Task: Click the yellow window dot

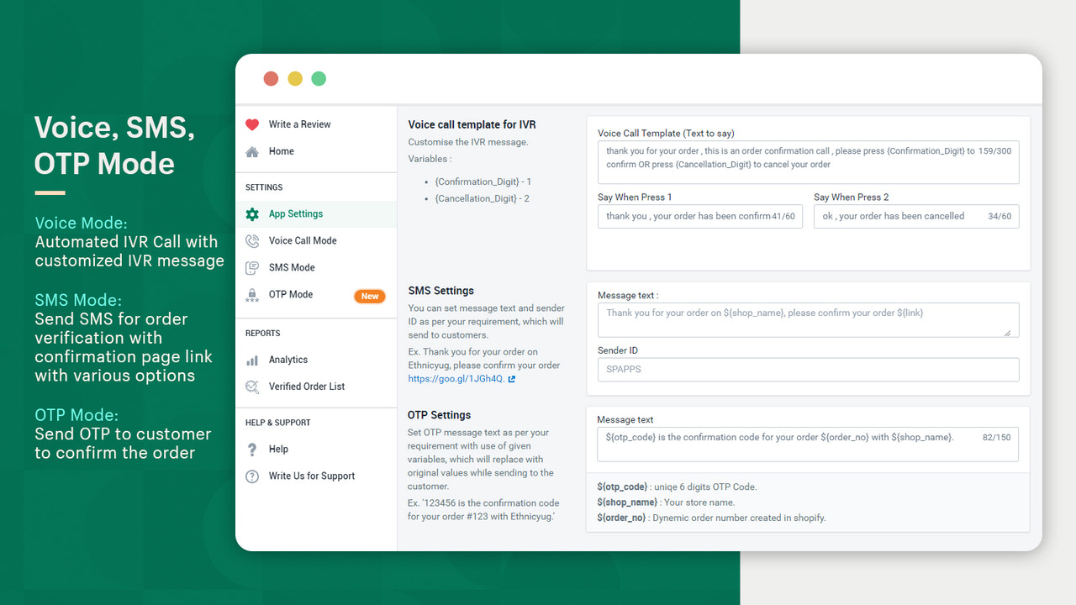Action: click(x=295, y=79)
